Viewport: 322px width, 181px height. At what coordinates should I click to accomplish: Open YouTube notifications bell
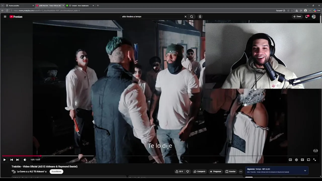point(307,17)
